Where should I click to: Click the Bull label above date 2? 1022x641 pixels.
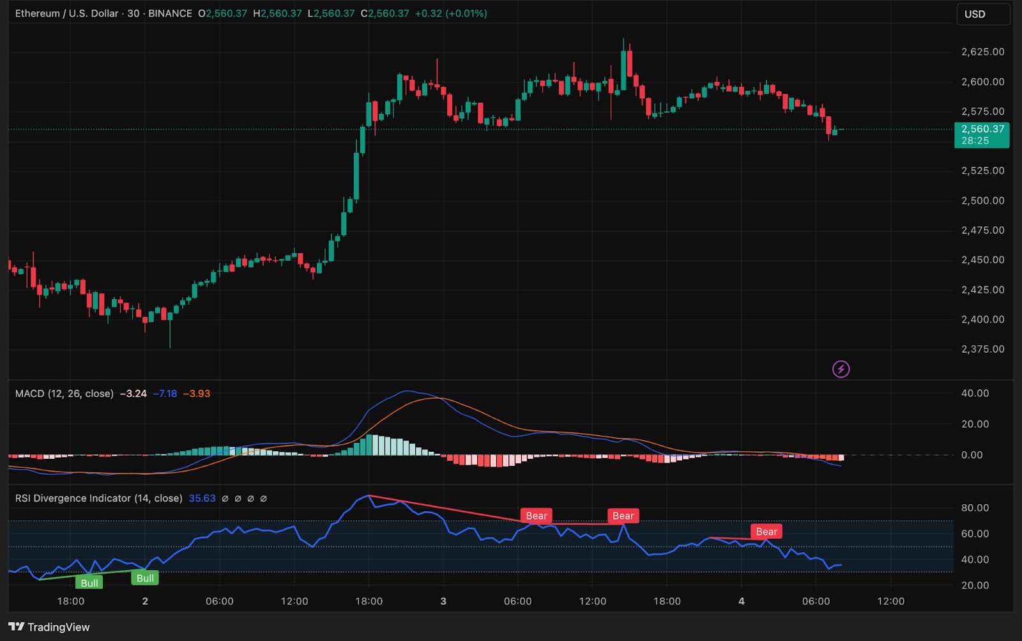145,578
